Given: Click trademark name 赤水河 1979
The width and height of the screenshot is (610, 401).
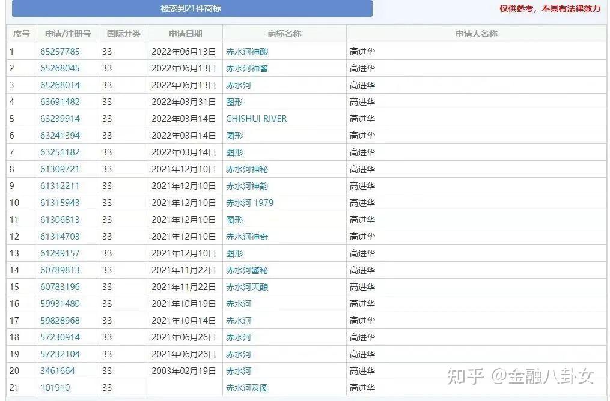Looking at the screenshot, I should point(250,203).
